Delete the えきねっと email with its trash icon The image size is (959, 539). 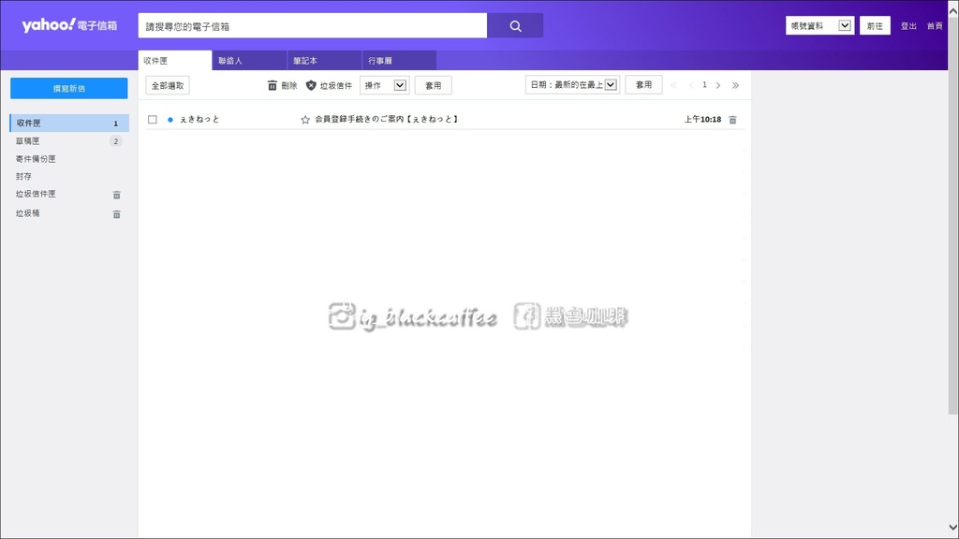(x=731, y=120)
